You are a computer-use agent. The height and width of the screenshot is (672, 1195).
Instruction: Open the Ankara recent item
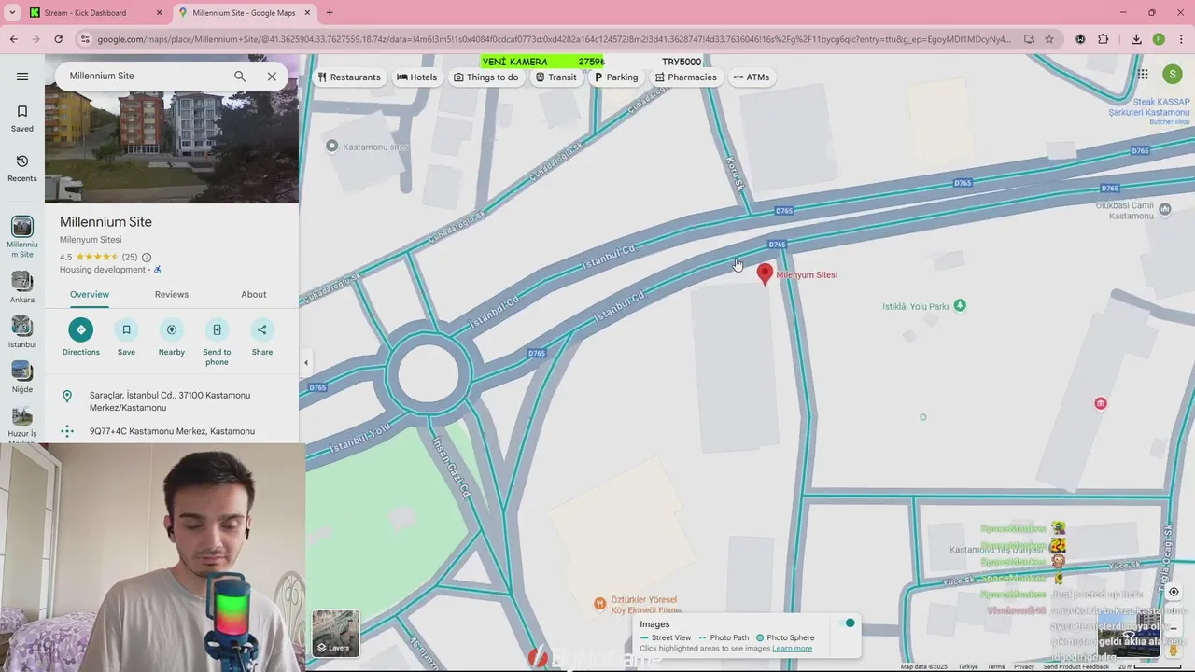(x=22, y=287)
